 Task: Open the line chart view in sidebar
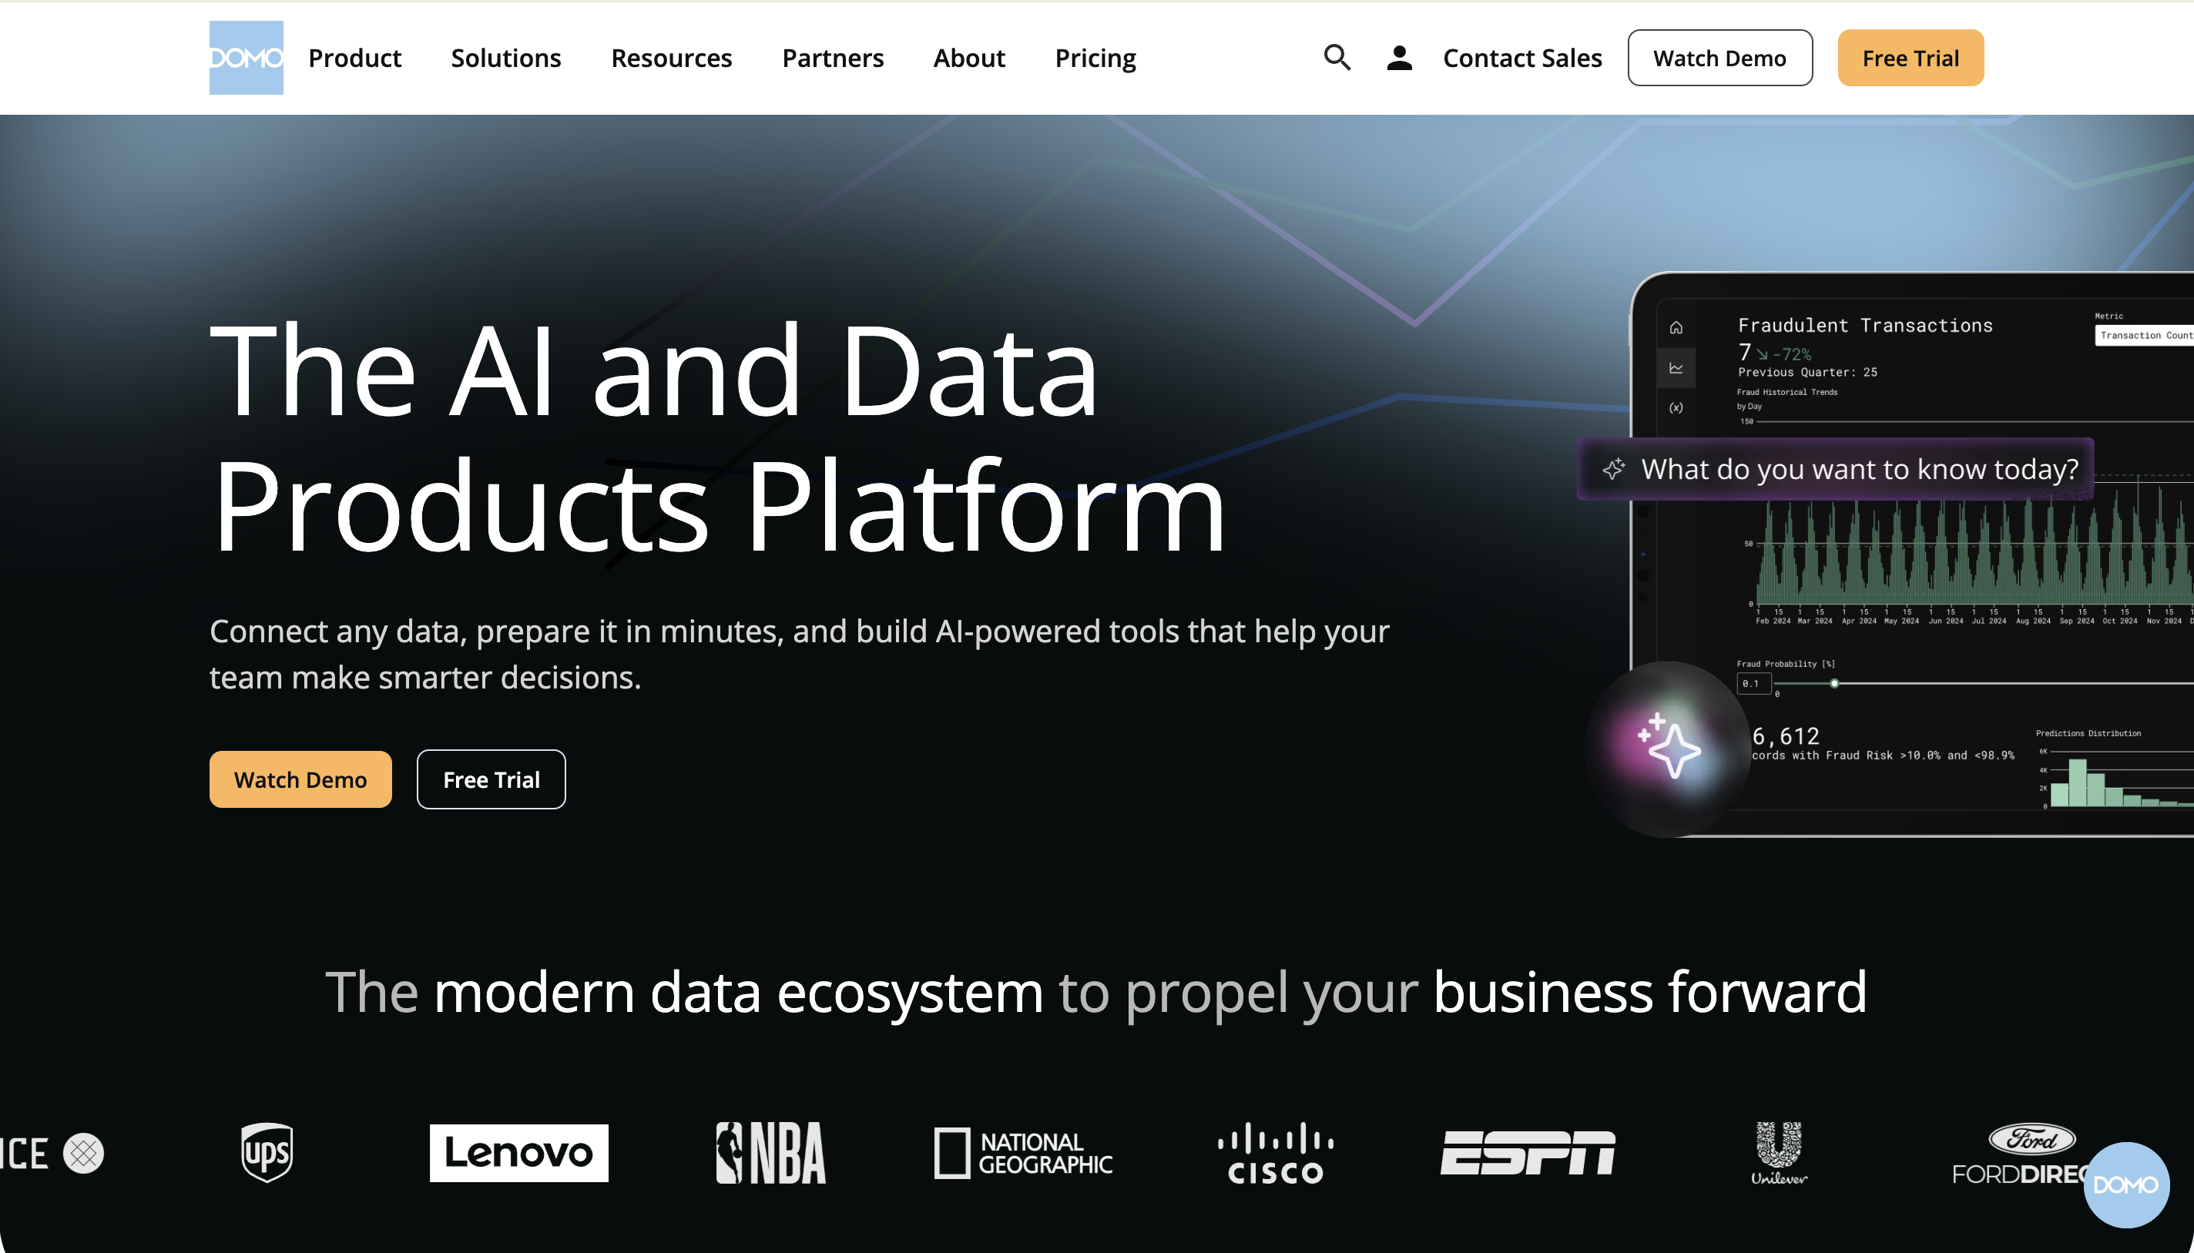pos(1675,367)
